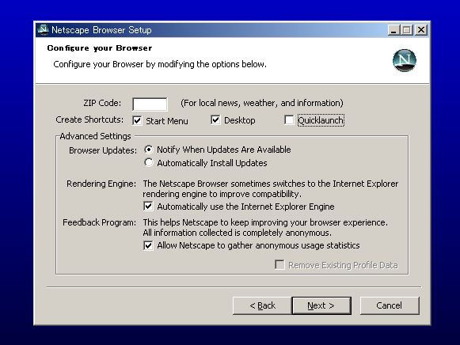Click the 'Browser Updates:' label

[103, 150]
